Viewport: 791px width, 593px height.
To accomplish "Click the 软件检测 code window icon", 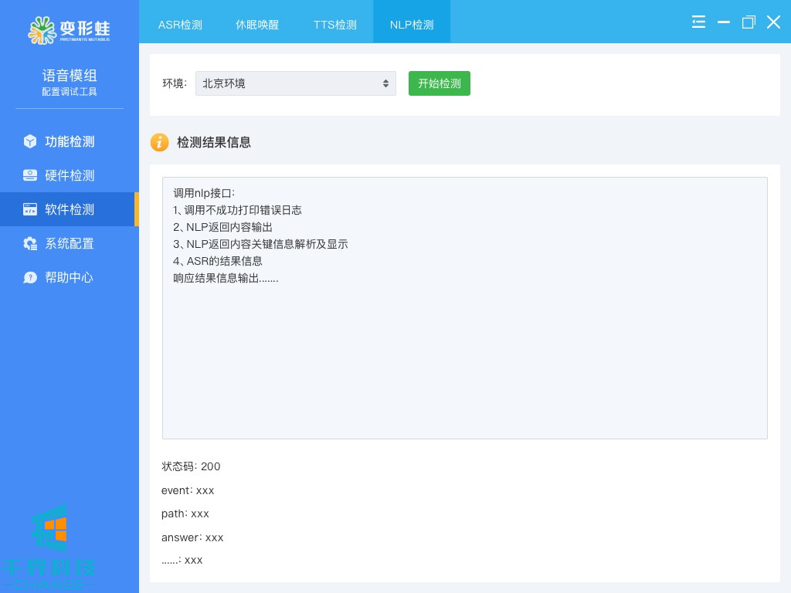I will [x=30, y=209].
